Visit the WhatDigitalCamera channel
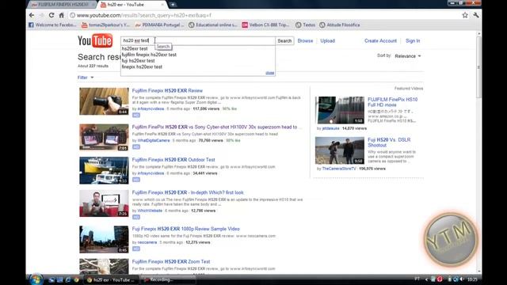The width and height of the screenshot is (507, 285). point(154,141)
